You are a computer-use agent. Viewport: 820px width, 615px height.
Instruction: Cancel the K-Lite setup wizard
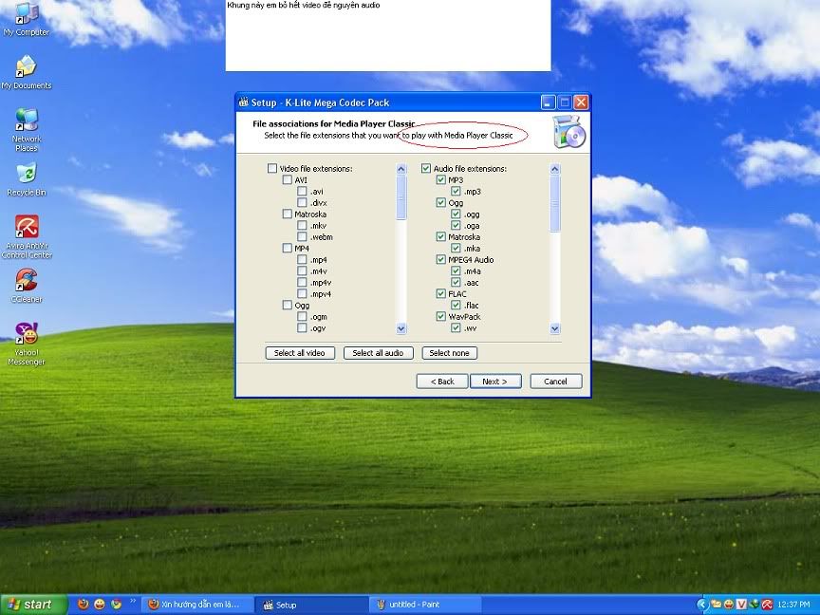point(556,382)
